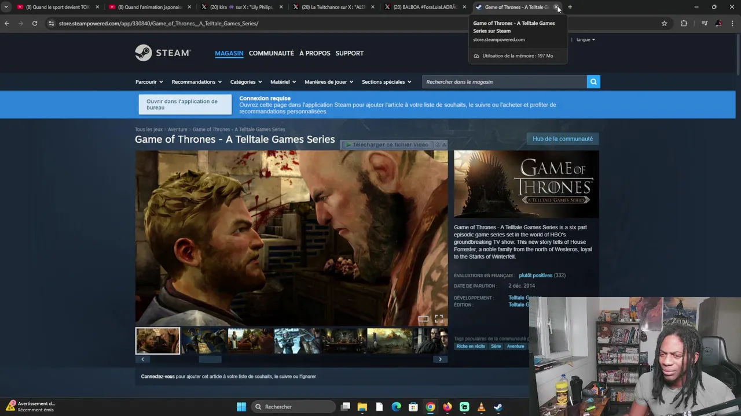This screenshot has height=416, width=741.
Task: Expand the Recommandations dropdown
Action: (197, 82)
